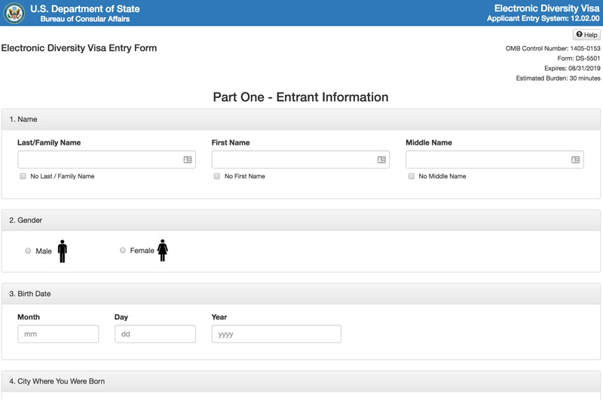Click the question mark Help icon
The width and height of the screenshot is (603, 400).
click(579, 35)
